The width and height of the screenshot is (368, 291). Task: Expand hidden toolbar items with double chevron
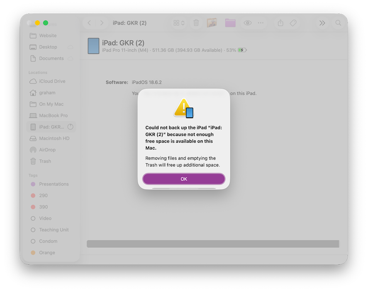322,23
